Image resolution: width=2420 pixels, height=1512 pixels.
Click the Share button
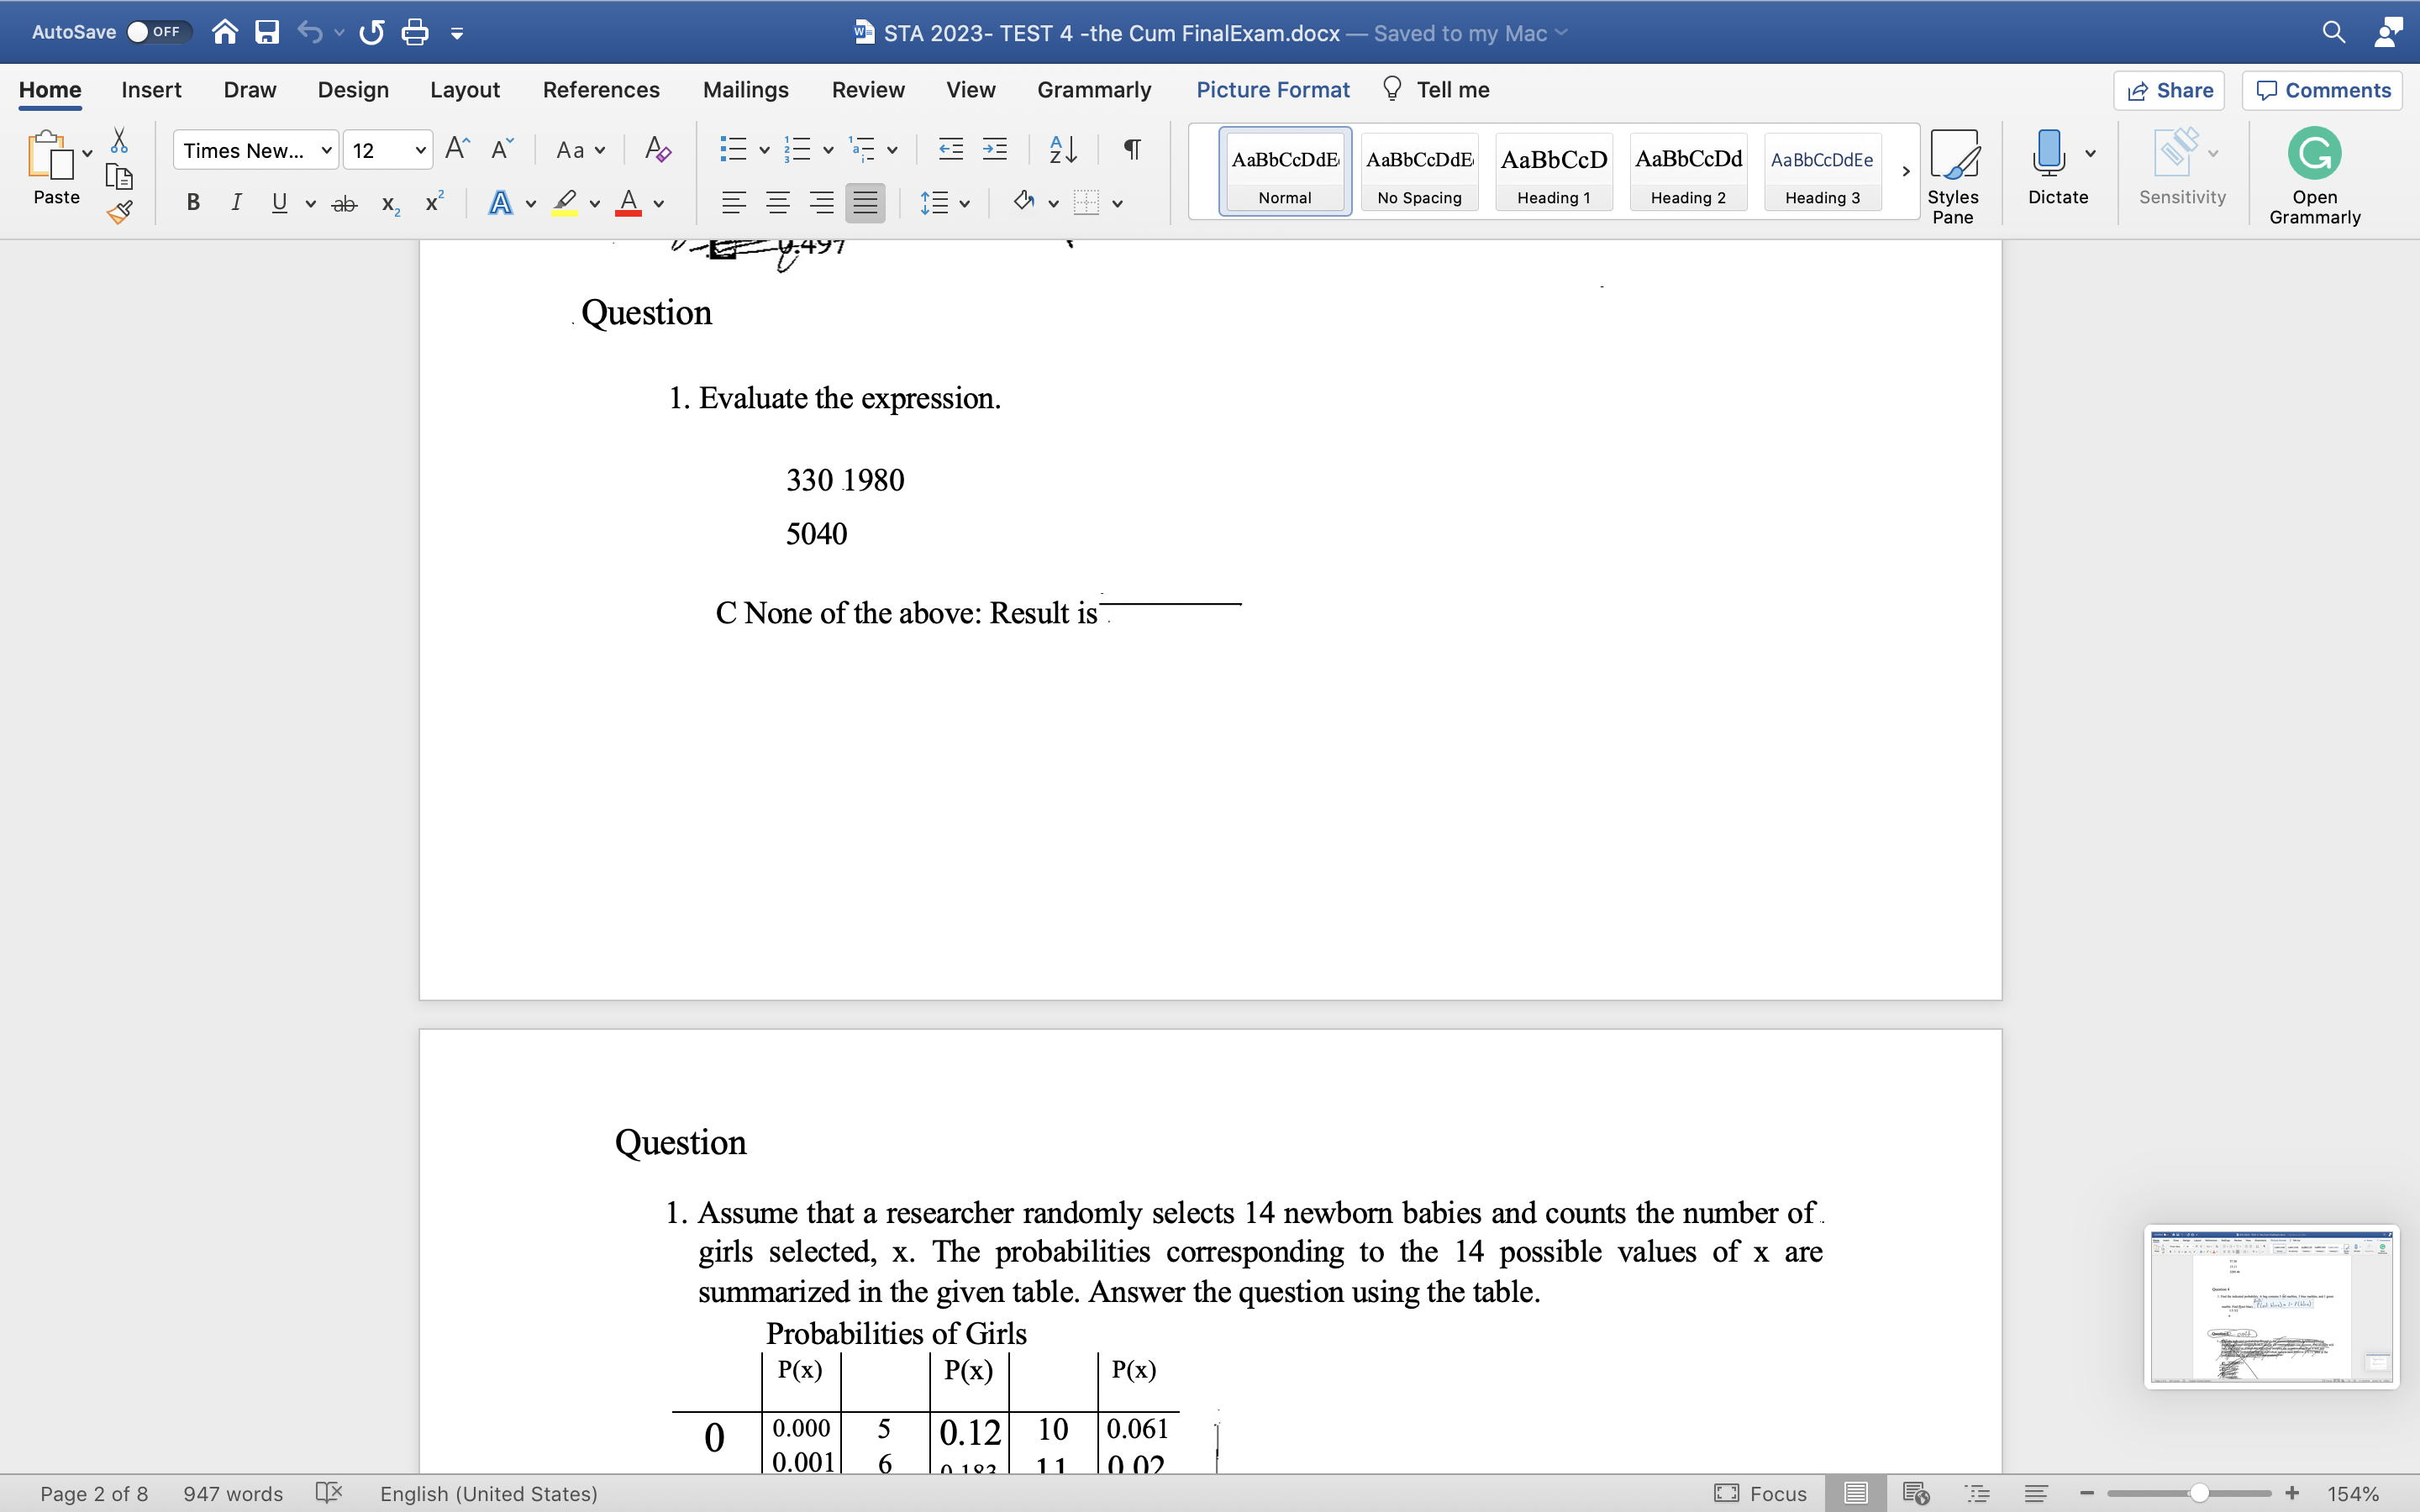point(2169,90)
